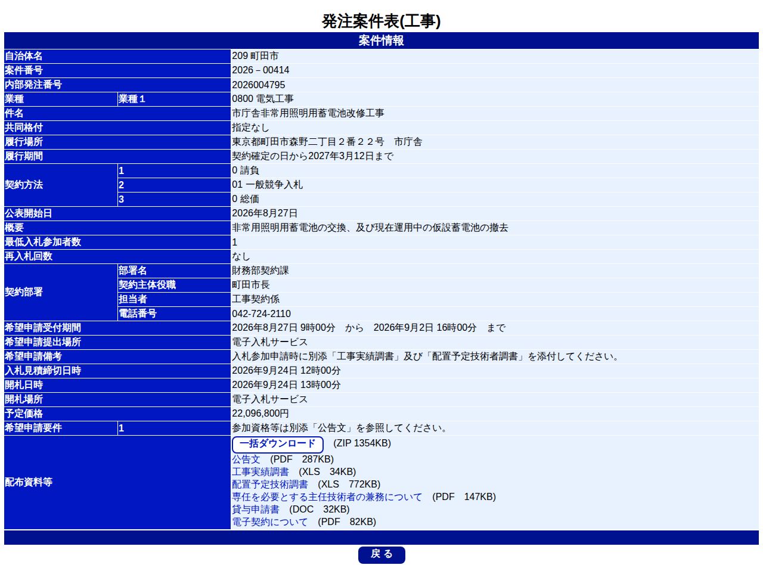Image resolution: width=763 pixels, height=565 pixels.
Task: Select phone number 042-724-2110
Action: coord(262,313)
